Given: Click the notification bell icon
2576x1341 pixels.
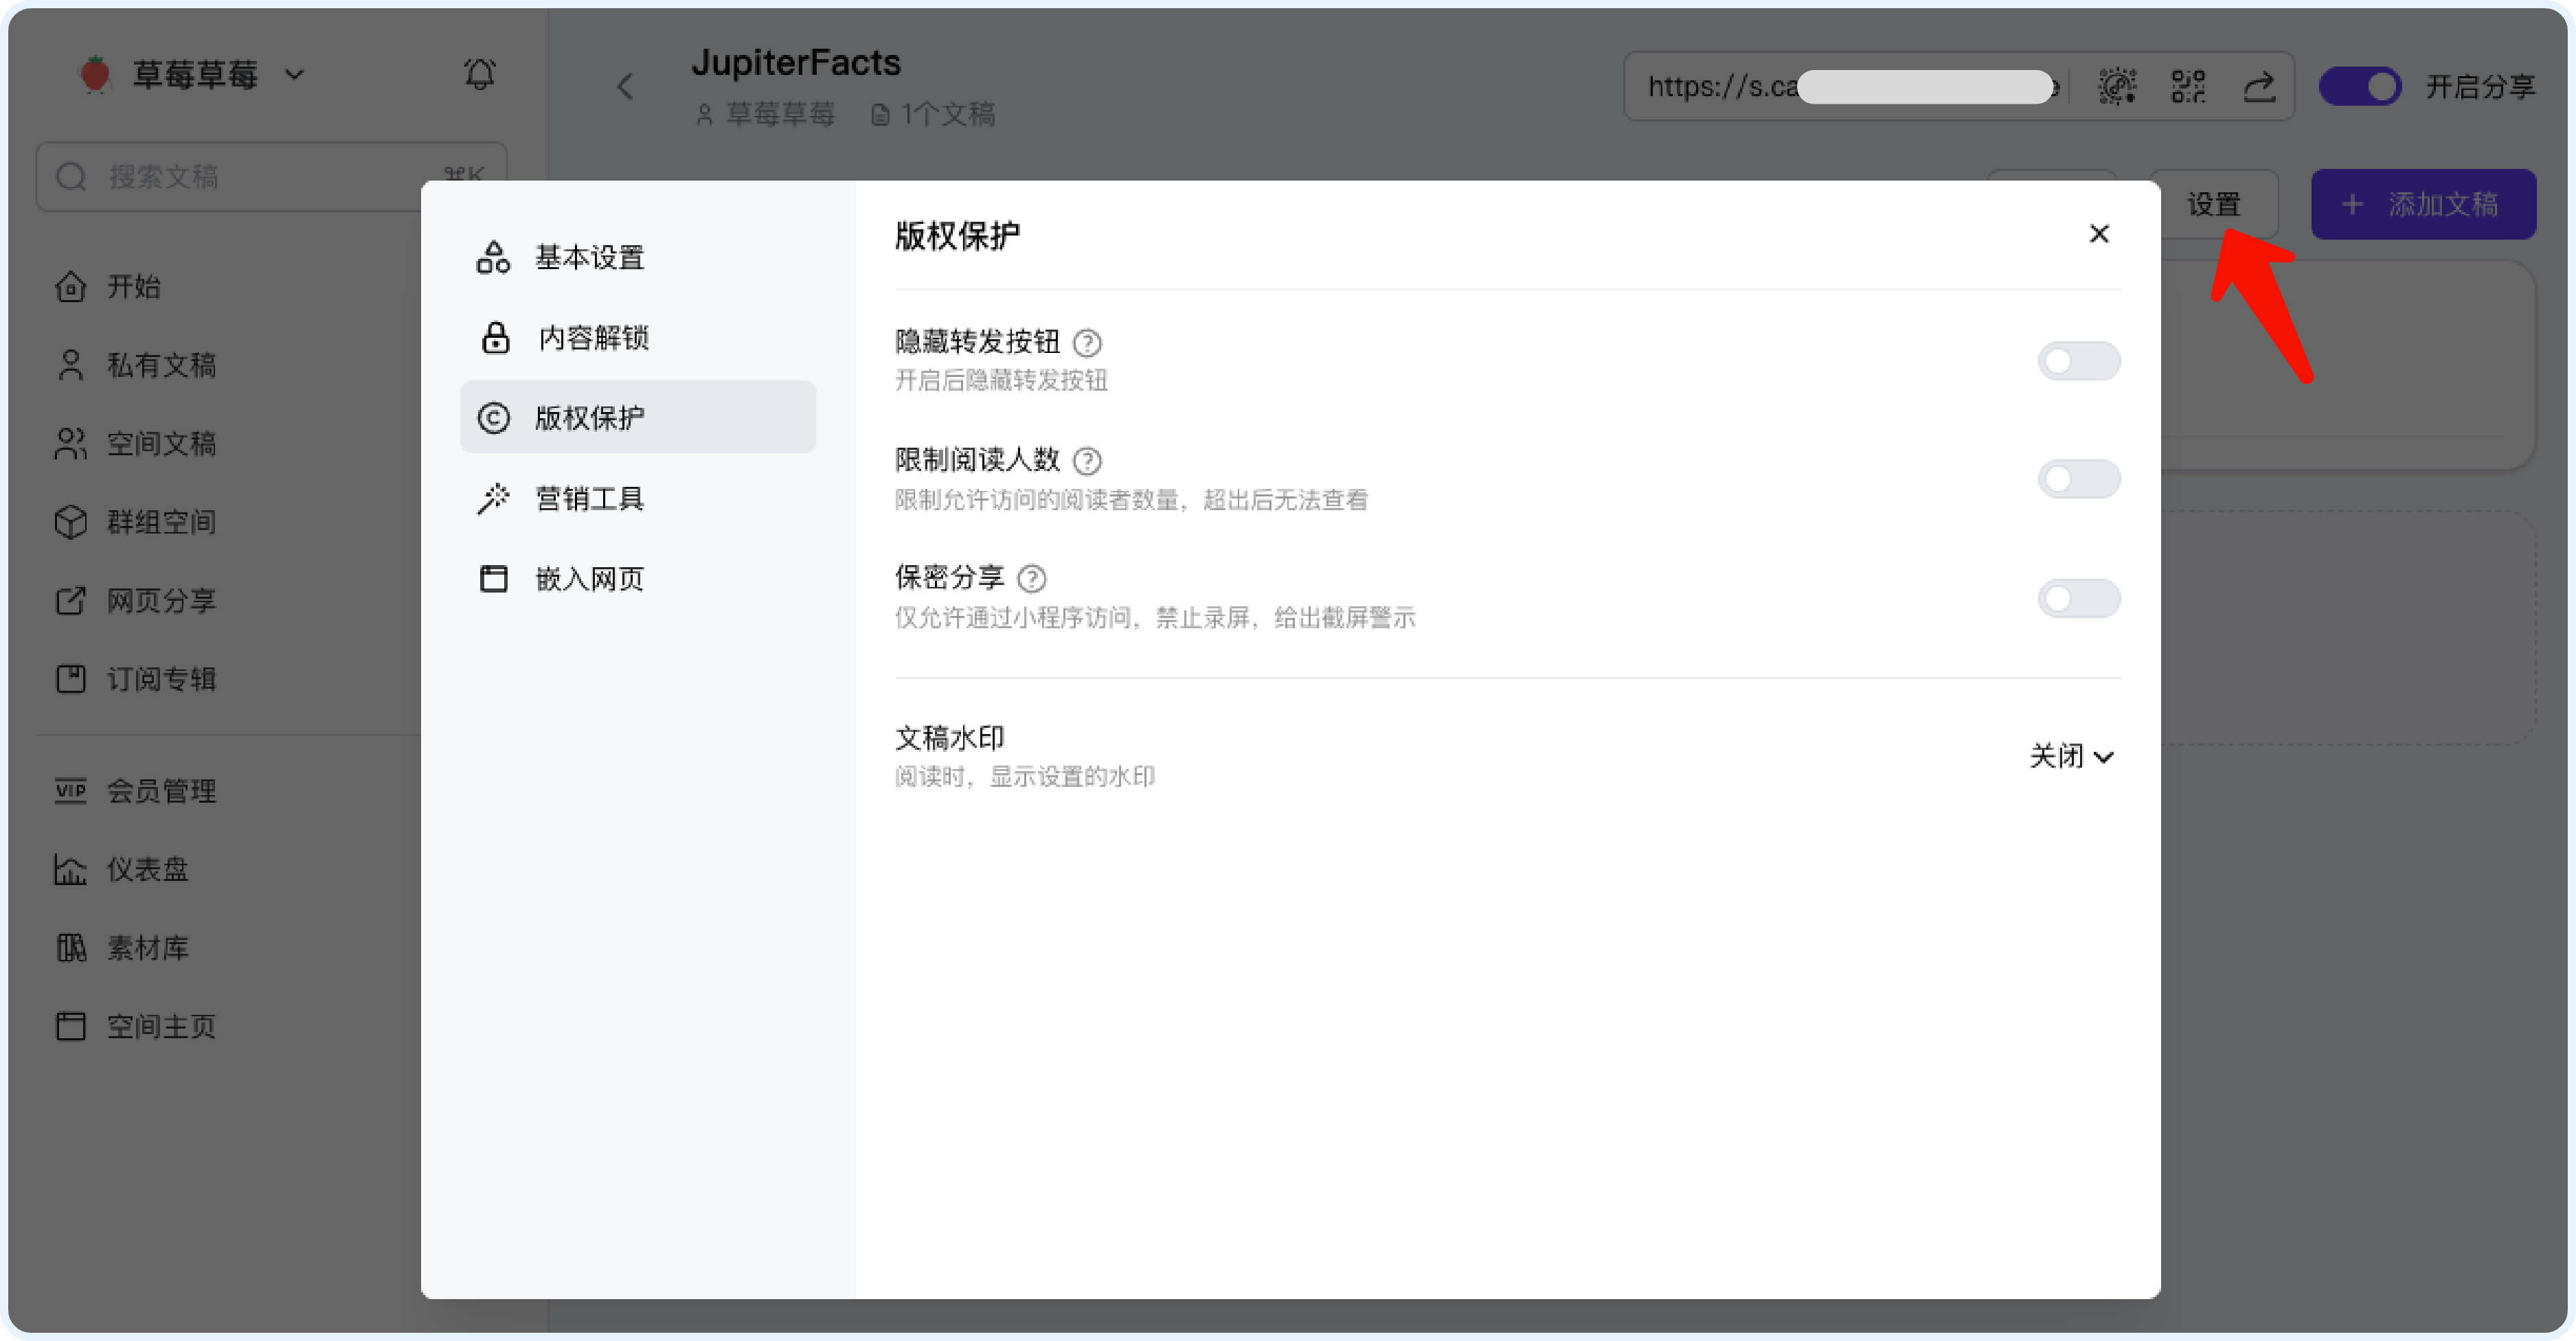Looking at the screenshot, I should (479, 74).
